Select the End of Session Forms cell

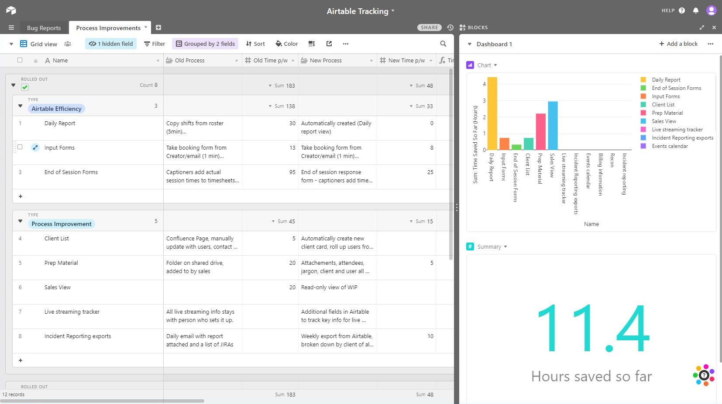click(x=88, y=177)
